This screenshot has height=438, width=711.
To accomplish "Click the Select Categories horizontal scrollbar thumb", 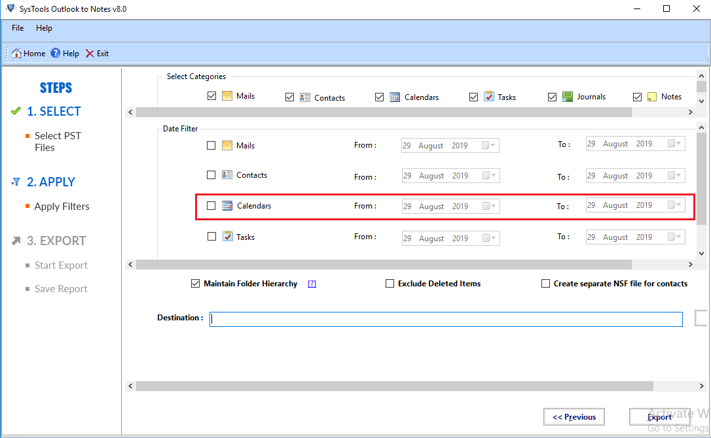I will pos(384,112).
